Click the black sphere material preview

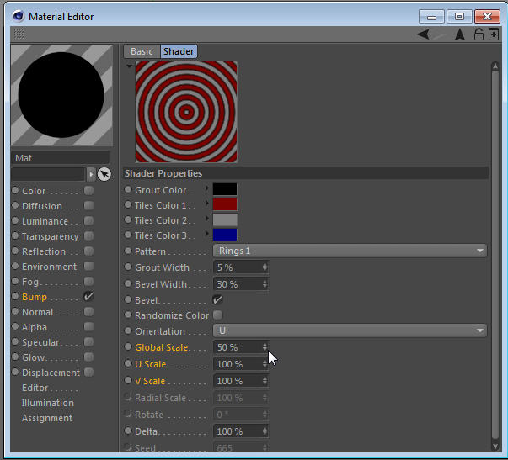61,95
